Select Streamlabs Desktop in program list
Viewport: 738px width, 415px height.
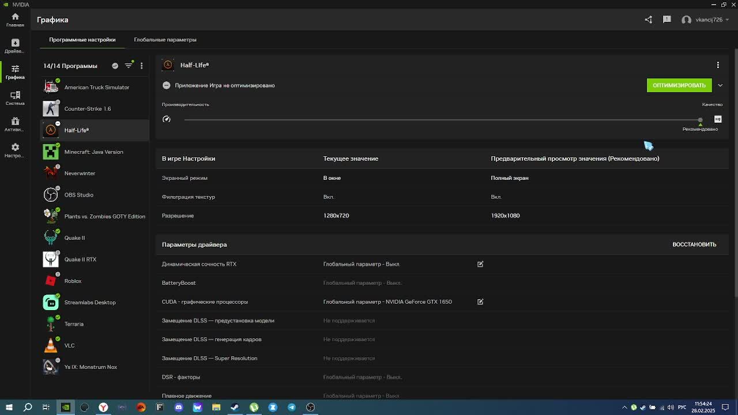[95, 303]
